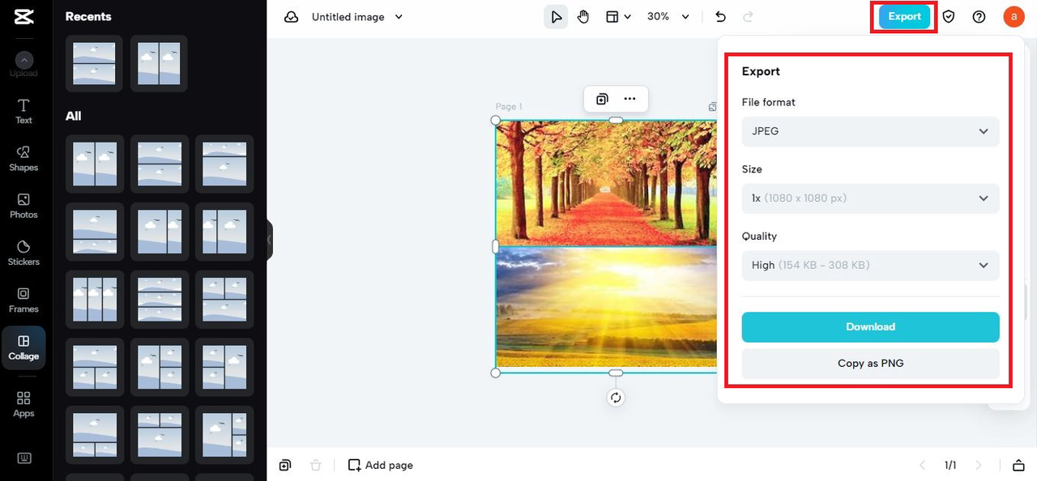Expand the chevron next to Untitled image
This screenshot has height=481, width=1037.
coord(399,17)
